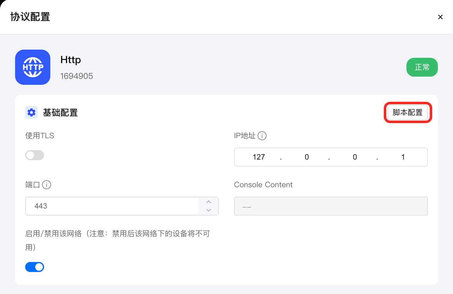
Task: Select the third IP octet field
Action: click(355, 157)
